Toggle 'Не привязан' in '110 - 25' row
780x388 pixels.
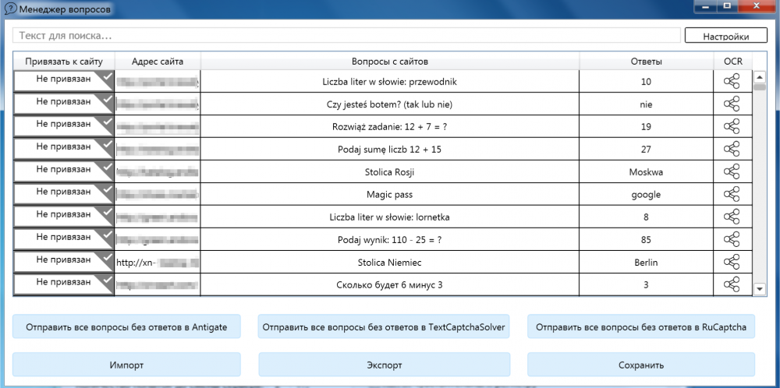[64, 238]
